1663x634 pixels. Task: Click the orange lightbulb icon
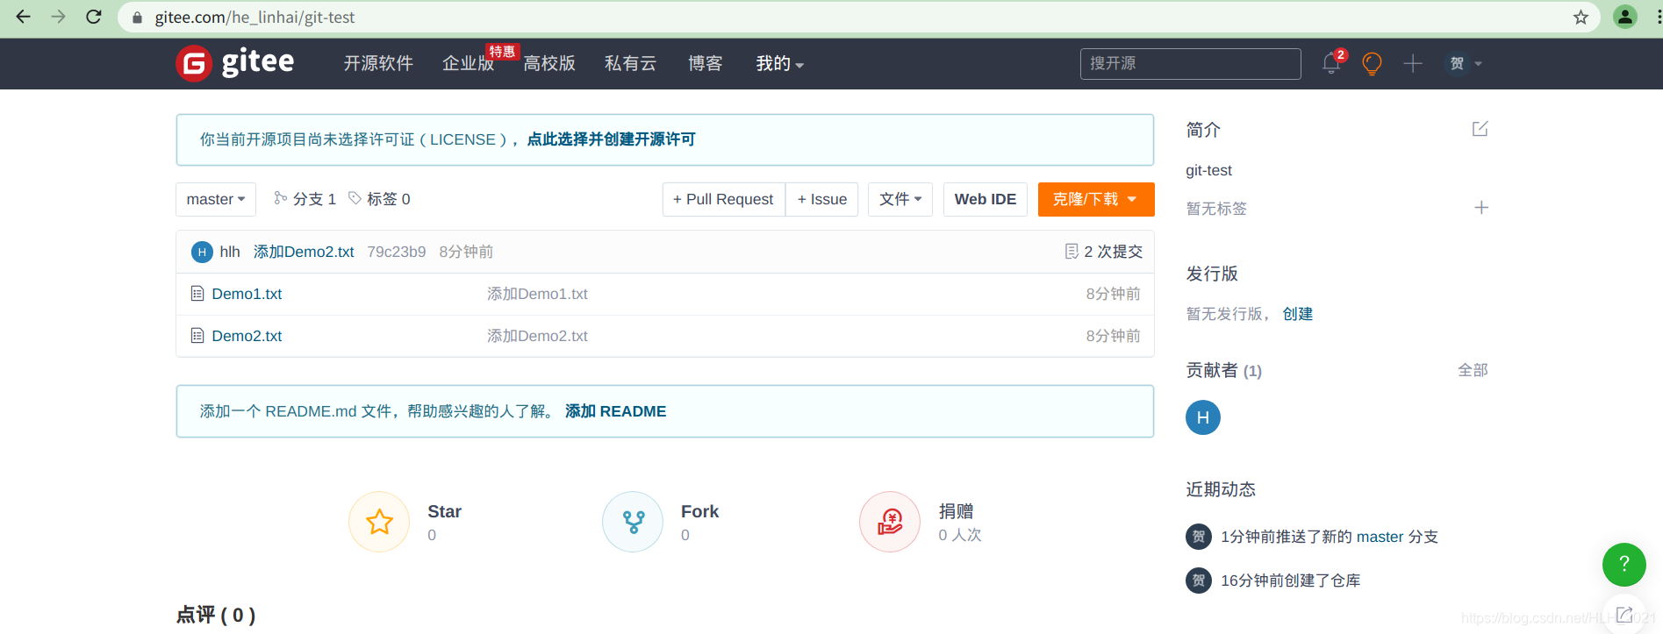[1372, 63]
